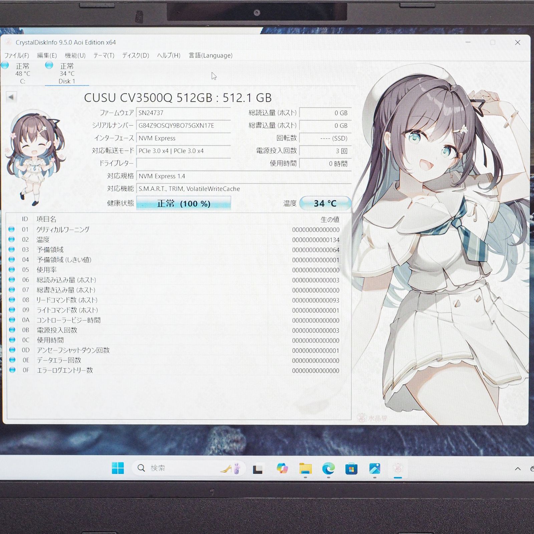Screen dimensions: 534x534
Task: Click status icon for 02 温度
Action: point(12,239)
